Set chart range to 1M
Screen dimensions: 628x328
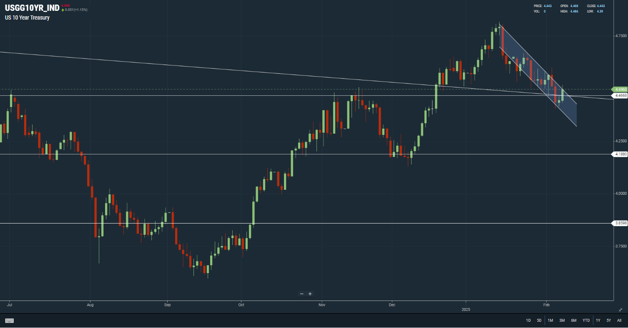[550, 321]
